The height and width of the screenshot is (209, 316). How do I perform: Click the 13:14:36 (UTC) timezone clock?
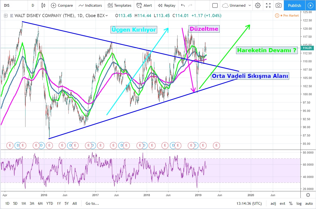tap(249, 203)
